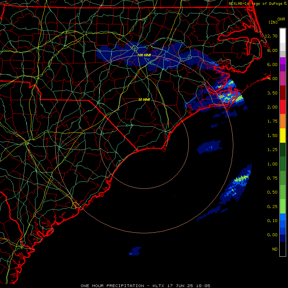This screenshot has height=288, width=288.
Task: Click the 1.50 legend value
Action: pyautogui.click(x=272, y=136)
